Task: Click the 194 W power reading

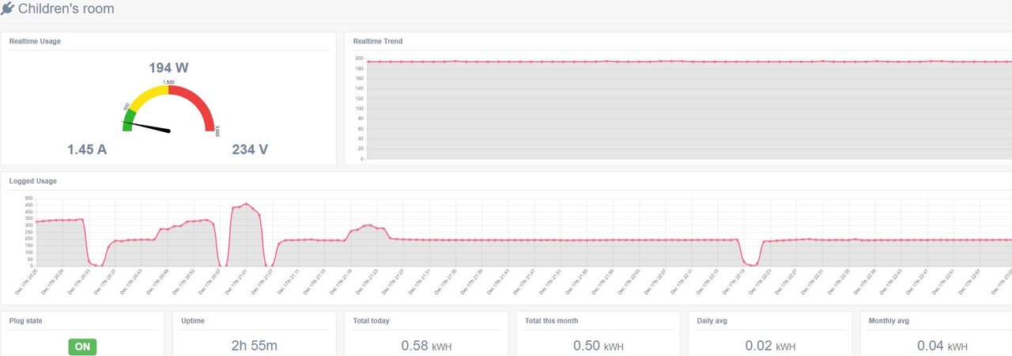Action: click(168, 68)
